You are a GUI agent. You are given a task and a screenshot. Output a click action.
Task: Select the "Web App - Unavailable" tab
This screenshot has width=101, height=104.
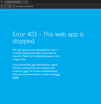click(16, 2)
